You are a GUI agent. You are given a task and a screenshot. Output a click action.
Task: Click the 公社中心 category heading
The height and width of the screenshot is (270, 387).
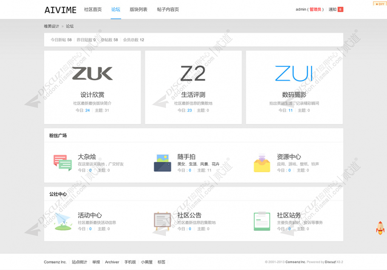coord(58,194)
